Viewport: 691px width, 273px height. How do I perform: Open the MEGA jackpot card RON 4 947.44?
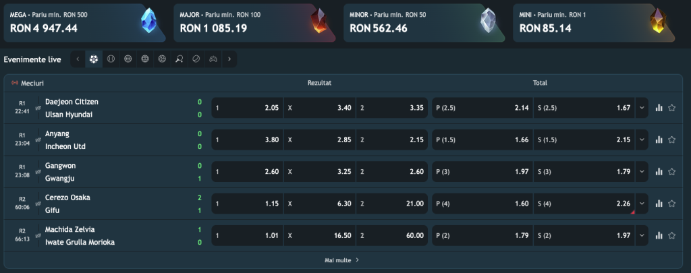pos(84,23)
